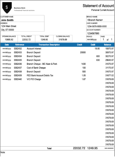Select reference number 0302437
Image resolution: width=115 pixels, height=157 pixels.
click(18, 68)
